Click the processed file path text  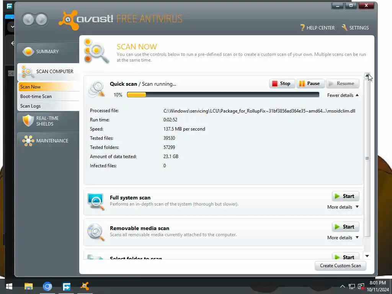259,111
